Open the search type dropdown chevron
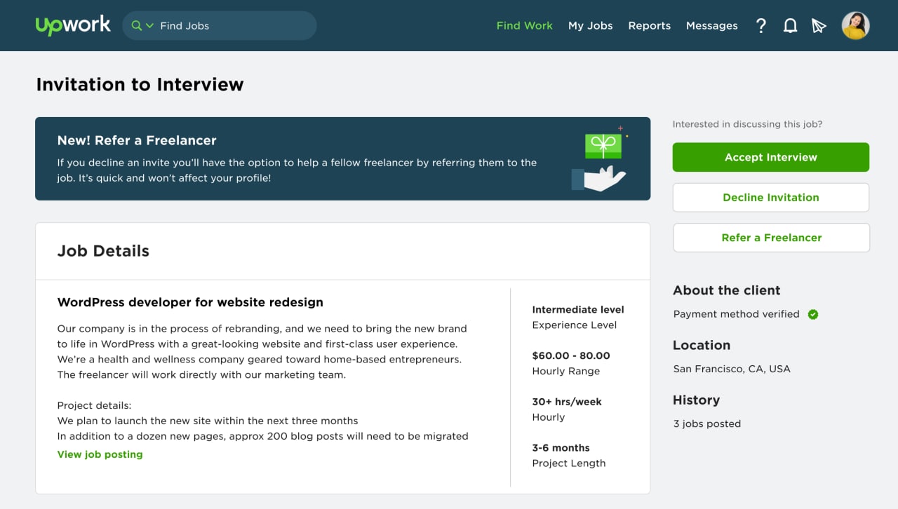The image size is (898, 509). click(149, 26)
